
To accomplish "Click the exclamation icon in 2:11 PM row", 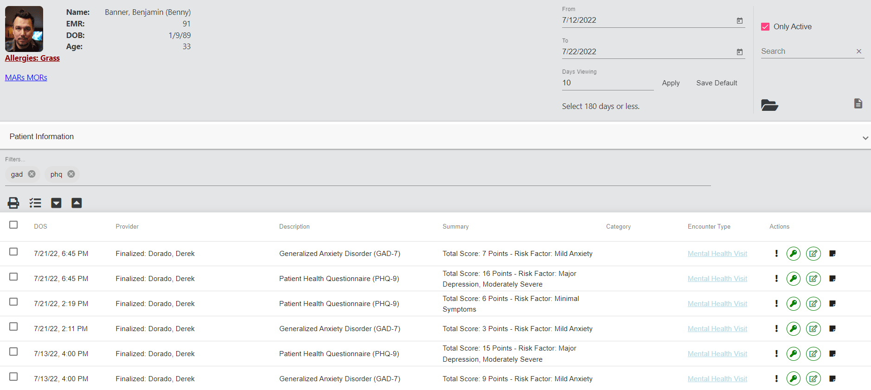I will (776, 329).
